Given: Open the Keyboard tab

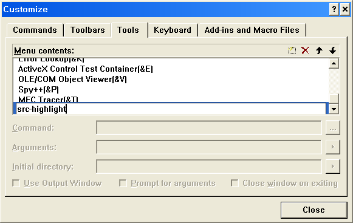Looking at the screenshot, I should point(173,30).
